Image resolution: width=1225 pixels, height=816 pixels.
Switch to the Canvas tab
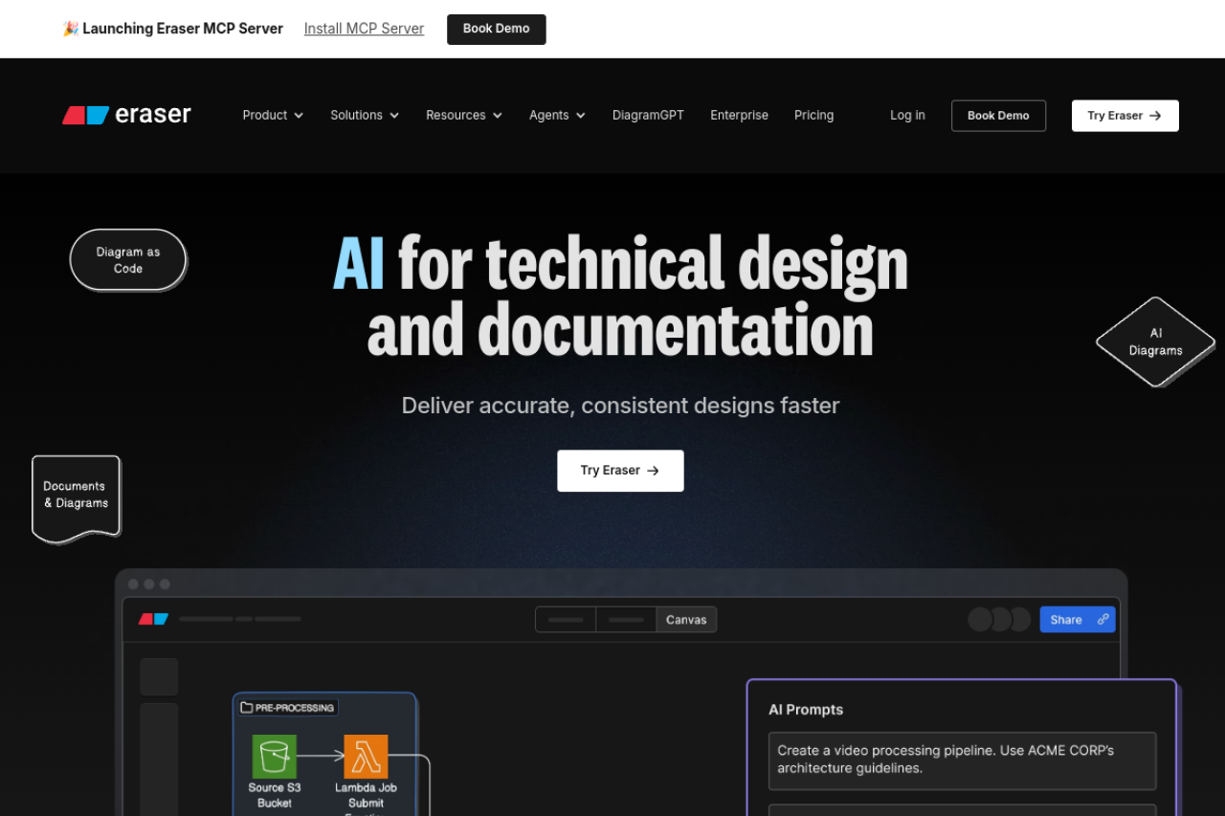[x=686, y=620]
